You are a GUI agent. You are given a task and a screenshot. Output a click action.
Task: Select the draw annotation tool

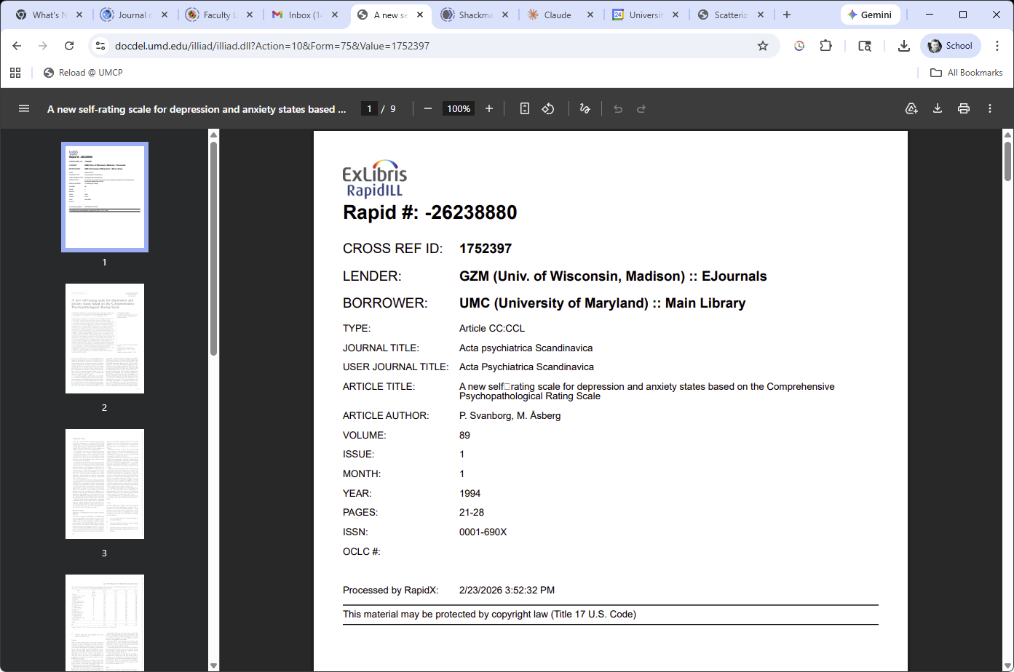(x=584, y=108)
